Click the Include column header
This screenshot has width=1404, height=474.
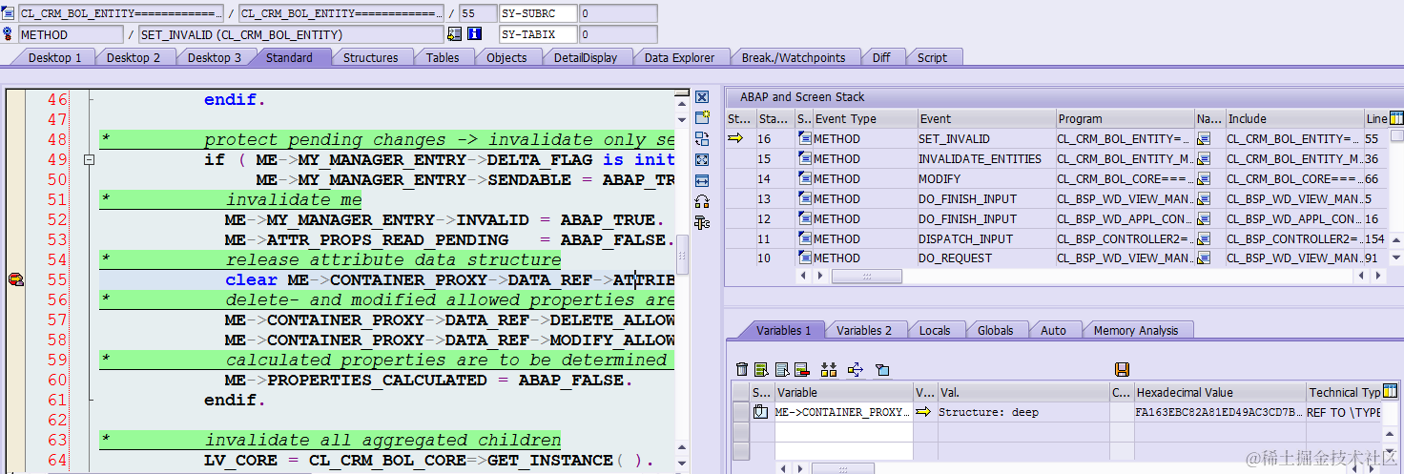[x=1294, y=118]
